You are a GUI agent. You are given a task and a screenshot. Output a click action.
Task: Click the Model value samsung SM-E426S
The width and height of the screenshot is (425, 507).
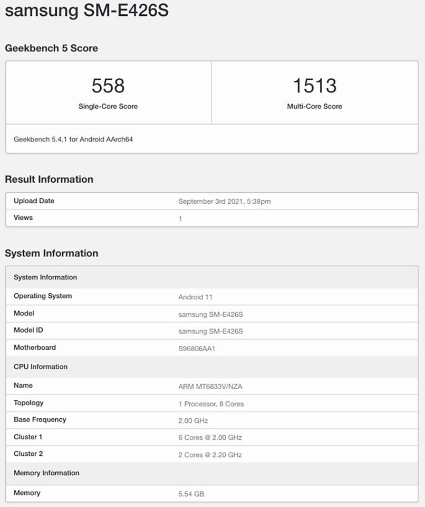coord(214,314)
